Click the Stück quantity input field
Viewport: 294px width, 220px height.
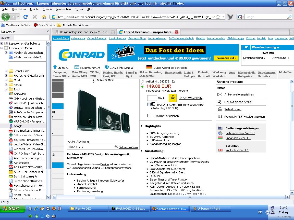152,98
